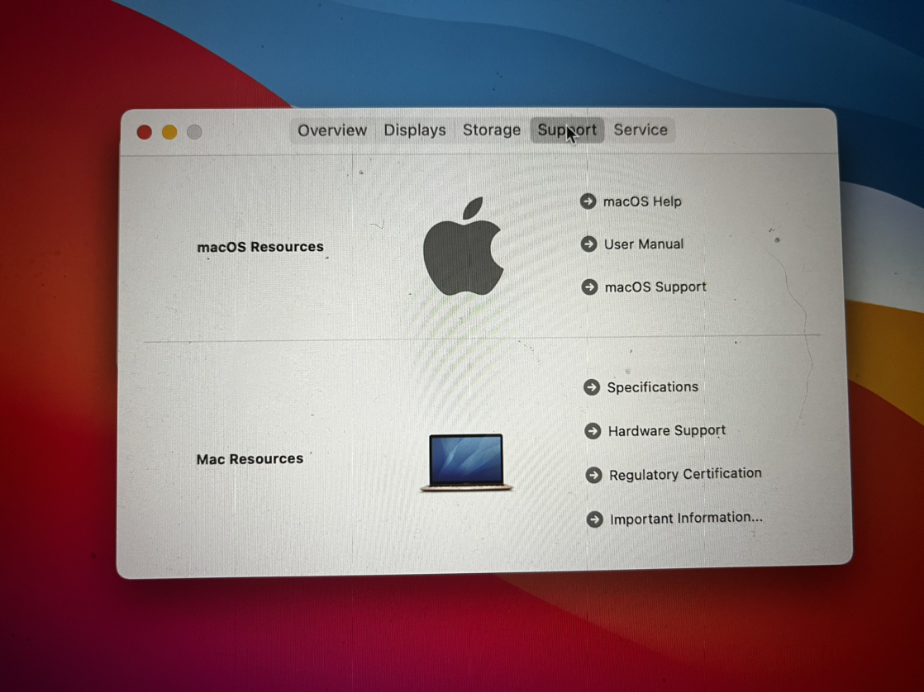Open Important Information link
The image size is (924, 692).
[x=686, y=519]
